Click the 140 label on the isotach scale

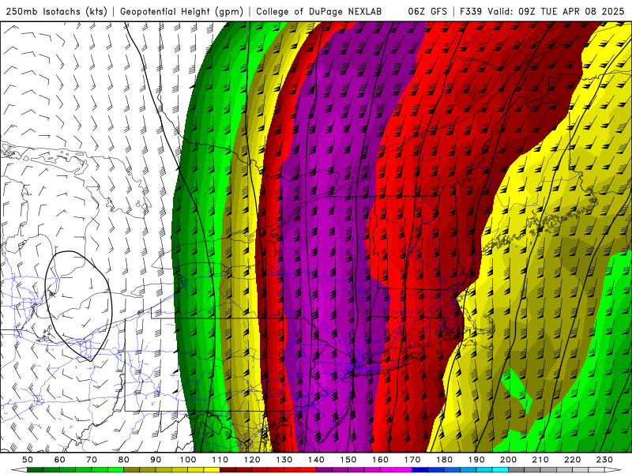click(316, 460)
